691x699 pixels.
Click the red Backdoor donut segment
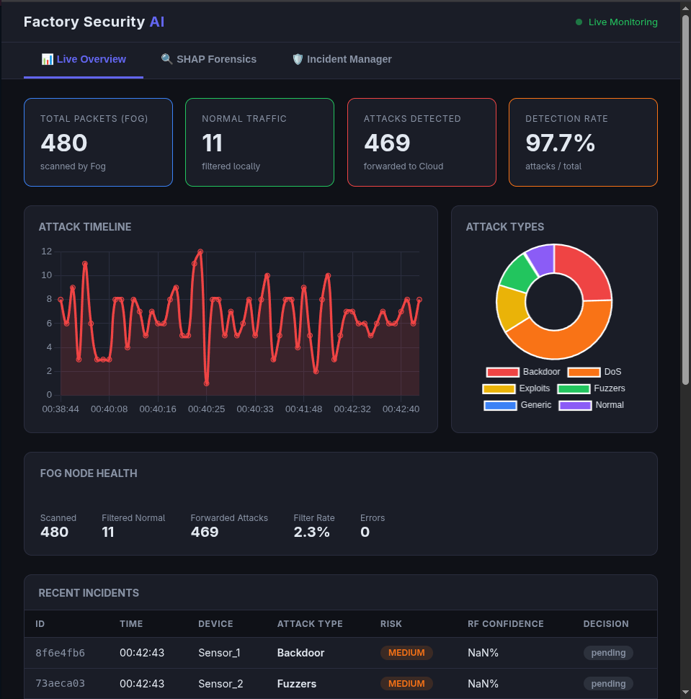584,272
